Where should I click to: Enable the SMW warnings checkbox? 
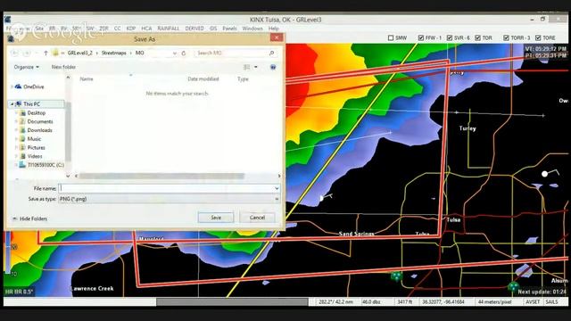coord(391,37)
